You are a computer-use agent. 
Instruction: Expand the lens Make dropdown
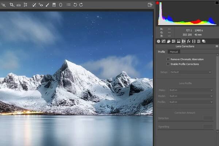[x=191, y=90]
